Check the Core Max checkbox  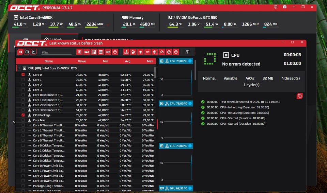pos(23,120)
